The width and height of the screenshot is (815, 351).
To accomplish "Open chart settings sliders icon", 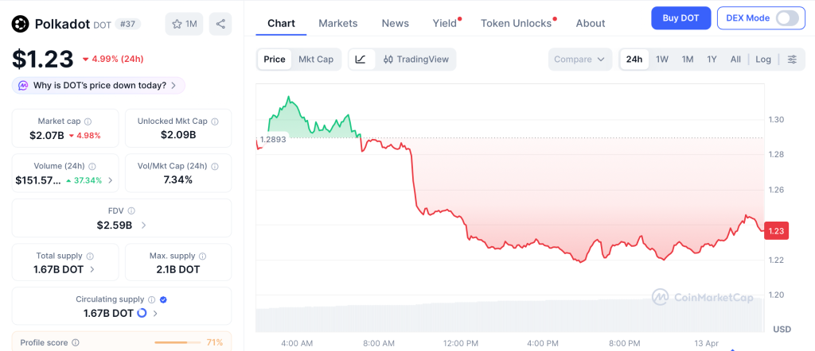I will tap(792, 60).
